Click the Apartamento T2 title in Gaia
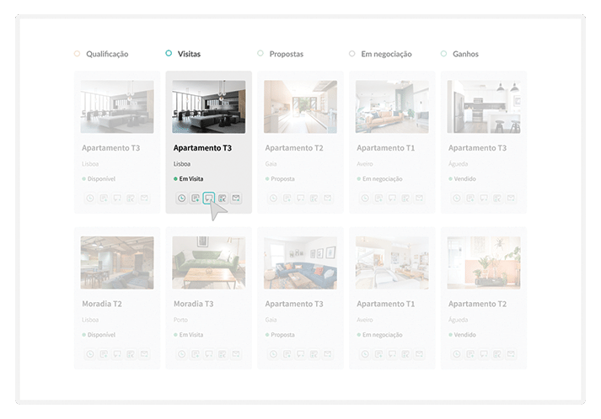This screenshot has width=601, height=419. coord(293,148)
